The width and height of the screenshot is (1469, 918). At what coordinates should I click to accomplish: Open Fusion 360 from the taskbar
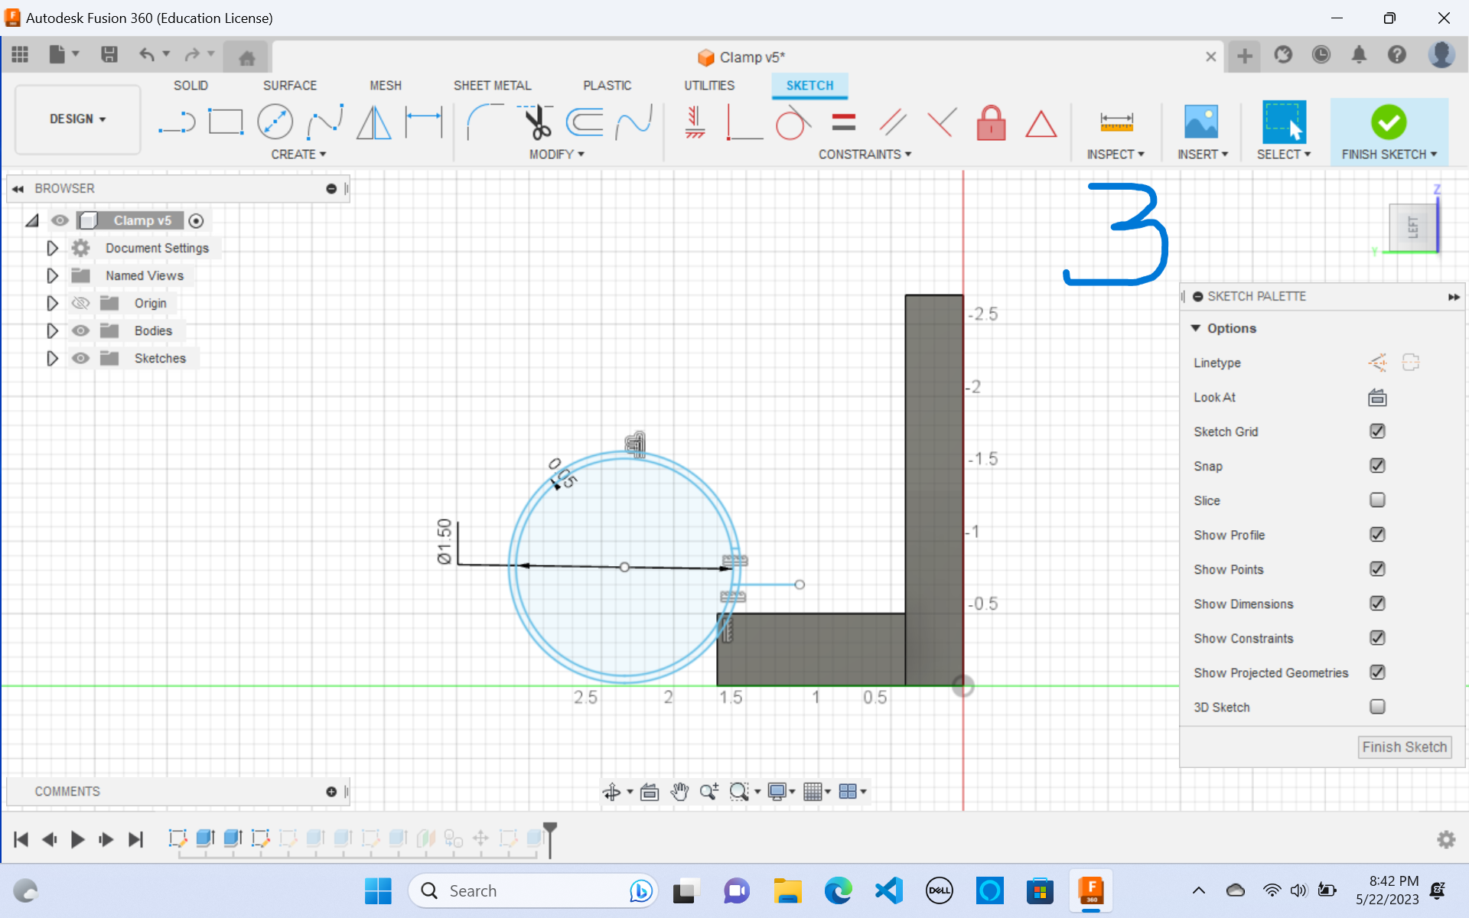1090,890
